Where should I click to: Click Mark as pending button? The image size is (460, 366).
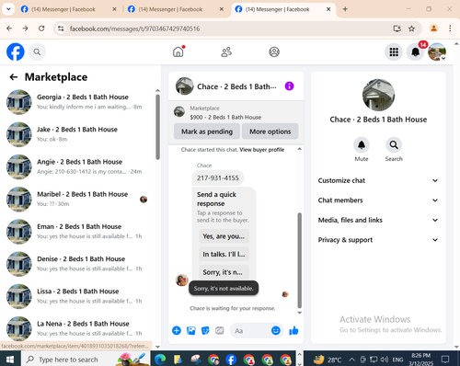(207, 132)
